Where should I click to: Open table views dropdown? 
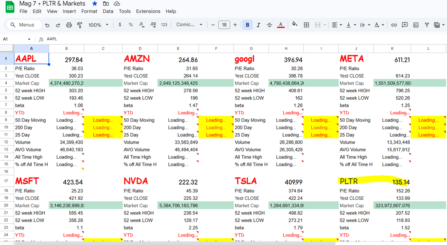[x=439, y=25]
